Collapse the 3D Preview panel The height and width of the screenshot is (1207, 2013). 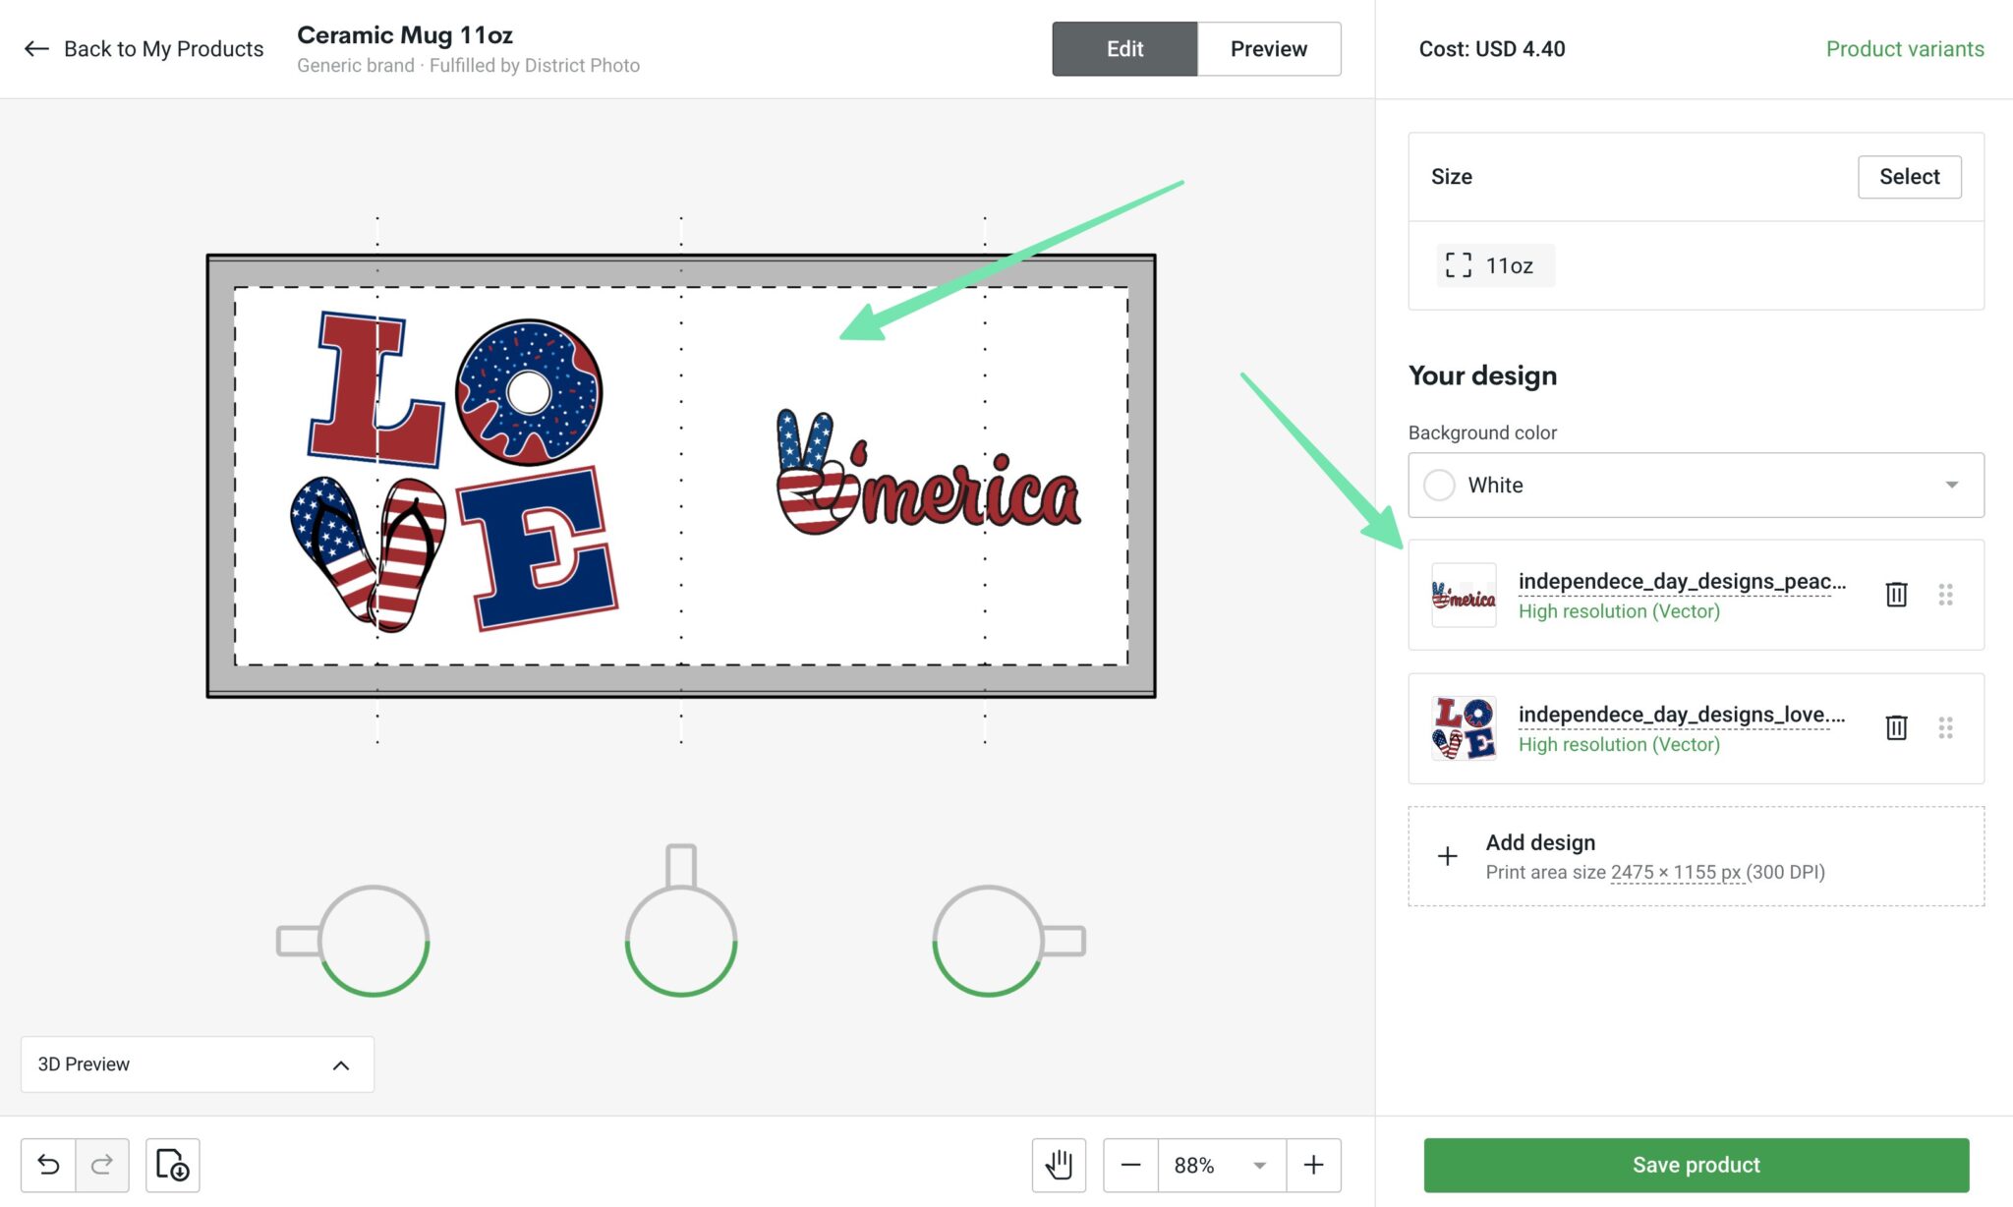[x=341, y=1063]
